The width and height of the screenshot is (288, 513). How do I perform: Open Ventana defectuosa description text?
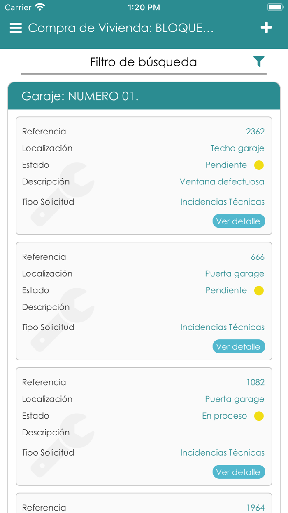[222, 182]
